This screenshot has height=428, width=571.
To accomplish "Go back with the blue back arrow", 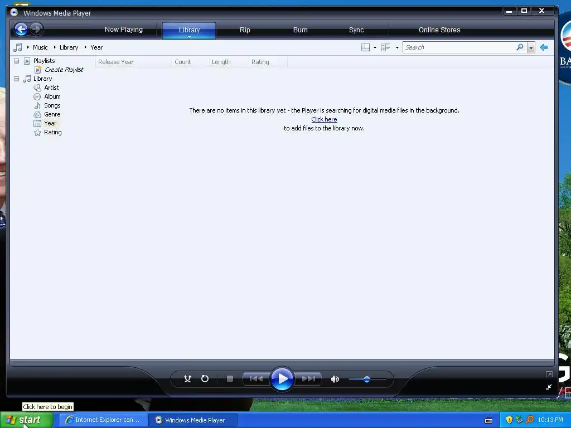I will tap(21, 29).
